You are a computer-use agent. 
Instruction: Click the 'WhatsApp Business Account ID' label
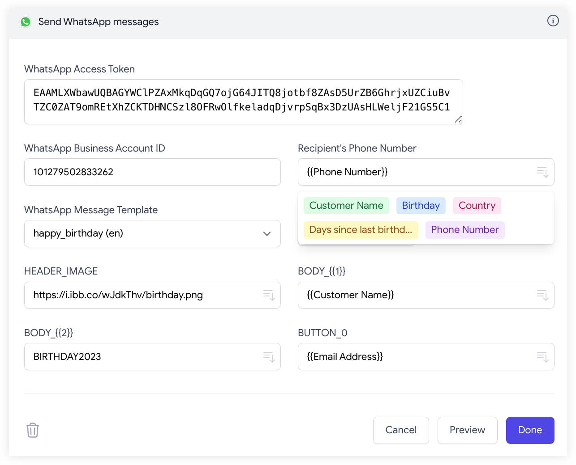coord(95,148)
